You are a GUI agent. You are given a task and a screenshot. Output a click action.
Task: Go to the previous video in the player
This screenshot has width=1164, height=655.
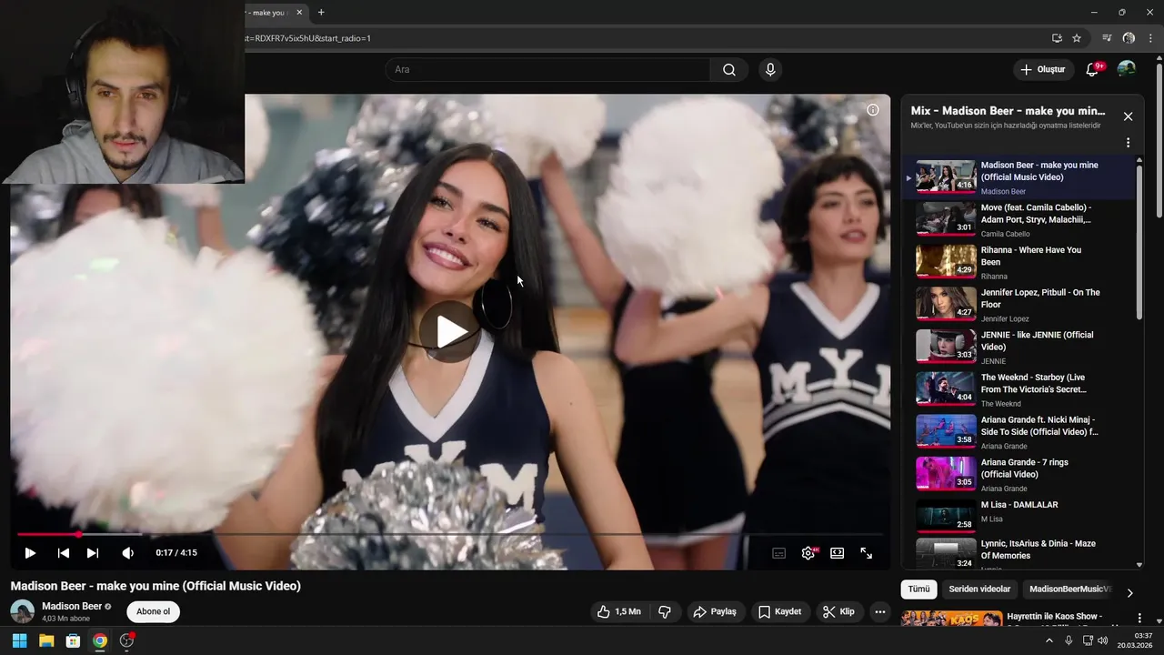click(63, 552)
